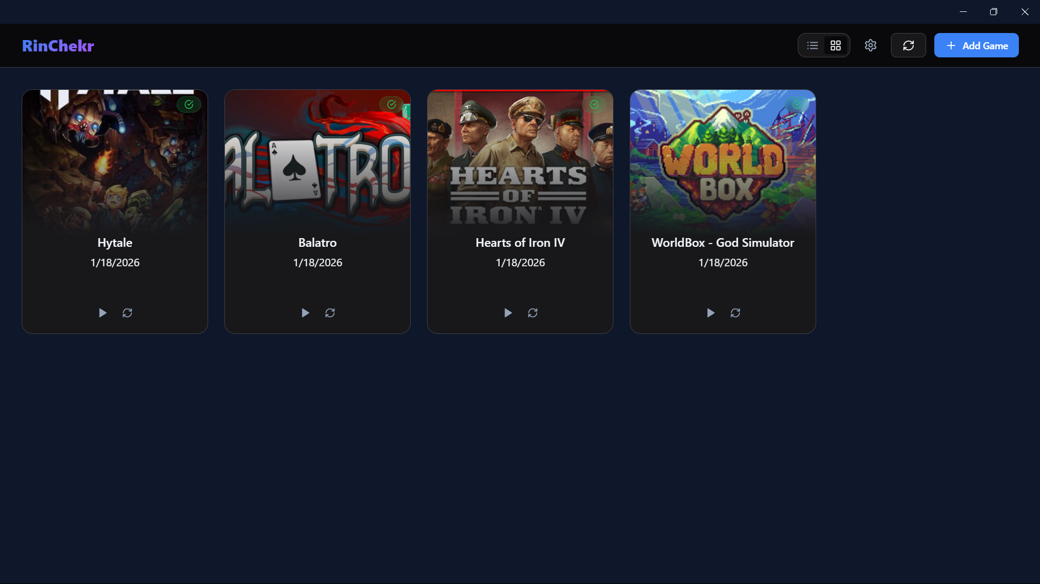
Task: Check for updates on the Balatro card
Action: [x=330, y=313]
